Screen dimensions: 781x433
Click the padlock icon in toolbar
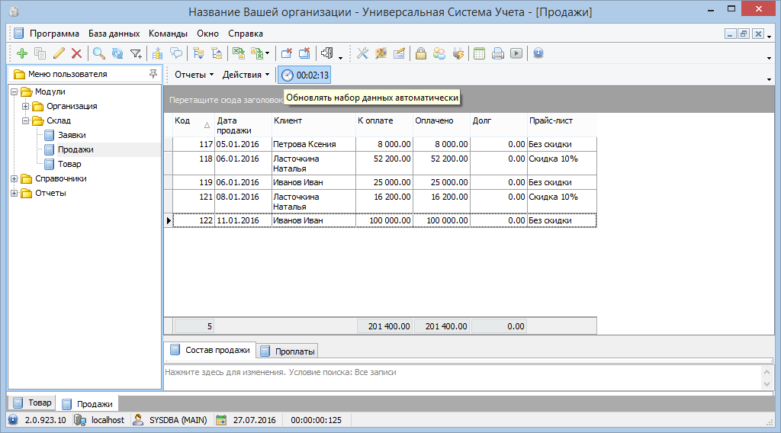[x=420, y=53]
